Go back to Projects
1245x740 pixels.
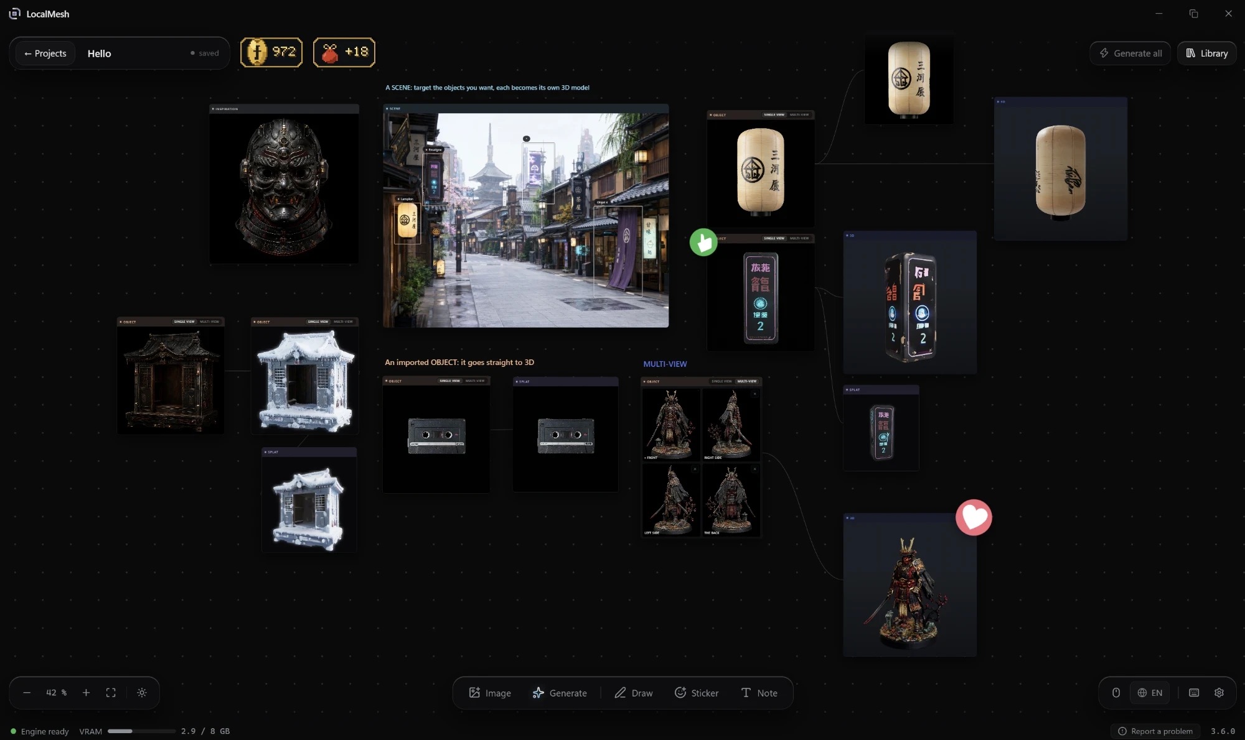coord(45,53)
